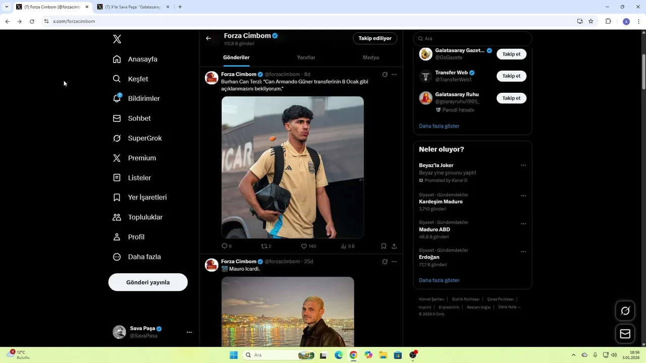
Task: Click Grok icon on Mauro Icardi post
Action: tap(385, 262)
